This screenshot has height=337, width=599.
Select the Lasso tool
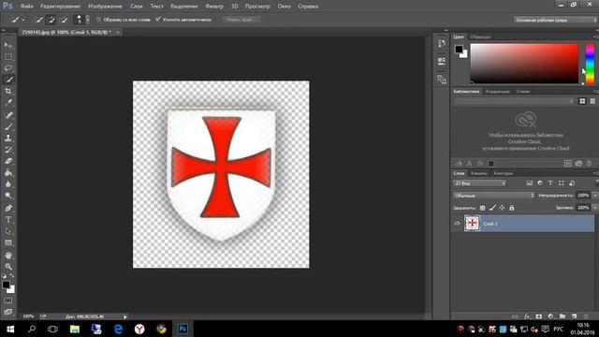tap(8, 68)
